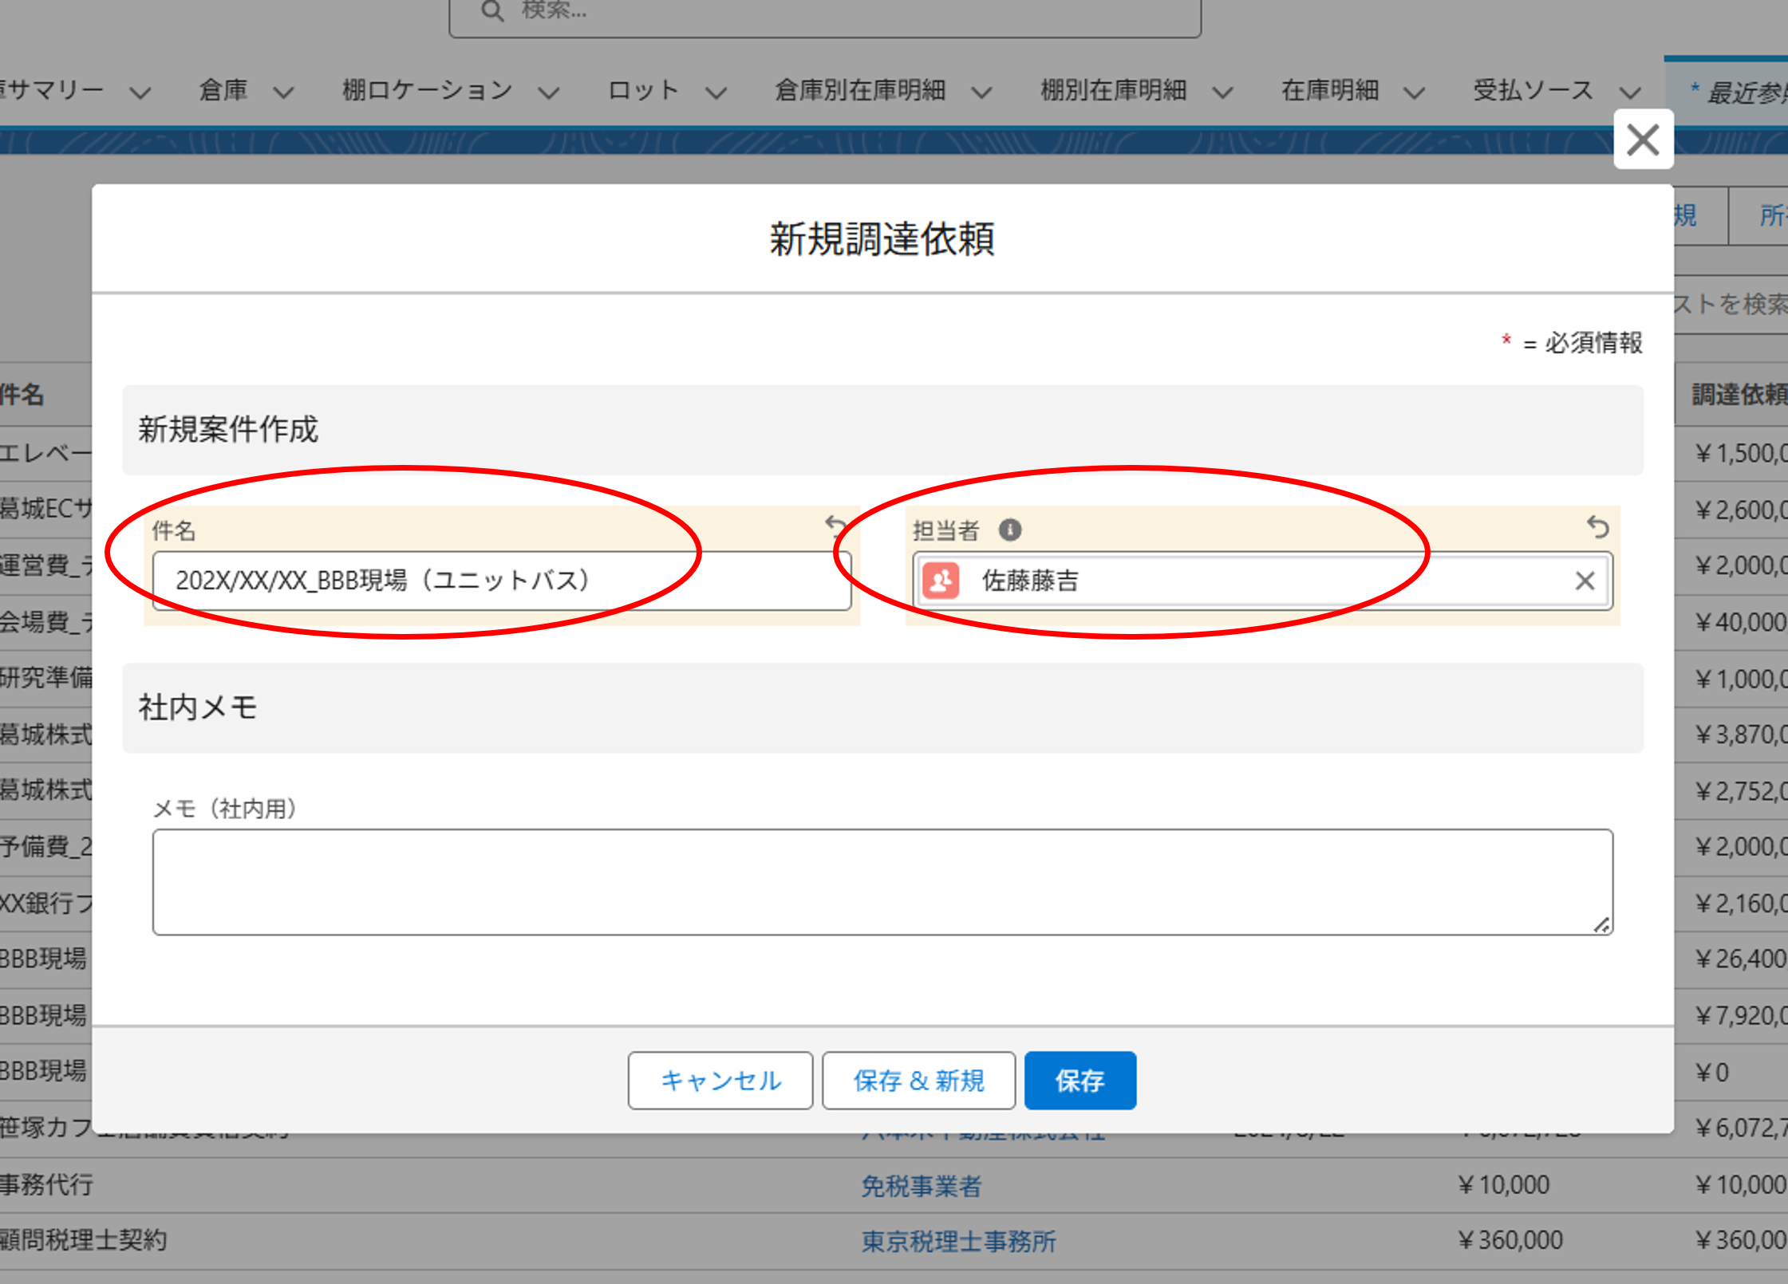Open the 倉庫別在庫明細 tab

click(x=860, y=90)
